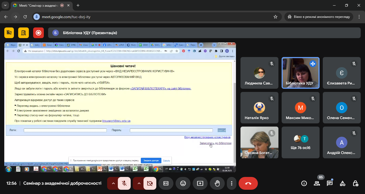365x194 pixels.
Task: Leave the call with the red button
Action: (x=248, y=183)
